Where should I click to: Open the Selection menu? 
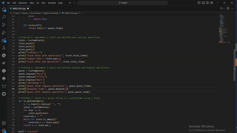tap(23, 3)
